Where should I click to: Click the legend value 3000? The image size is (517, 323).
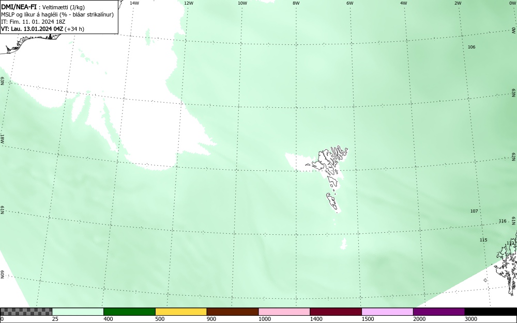pyautogui.click(x=471, y=319)
